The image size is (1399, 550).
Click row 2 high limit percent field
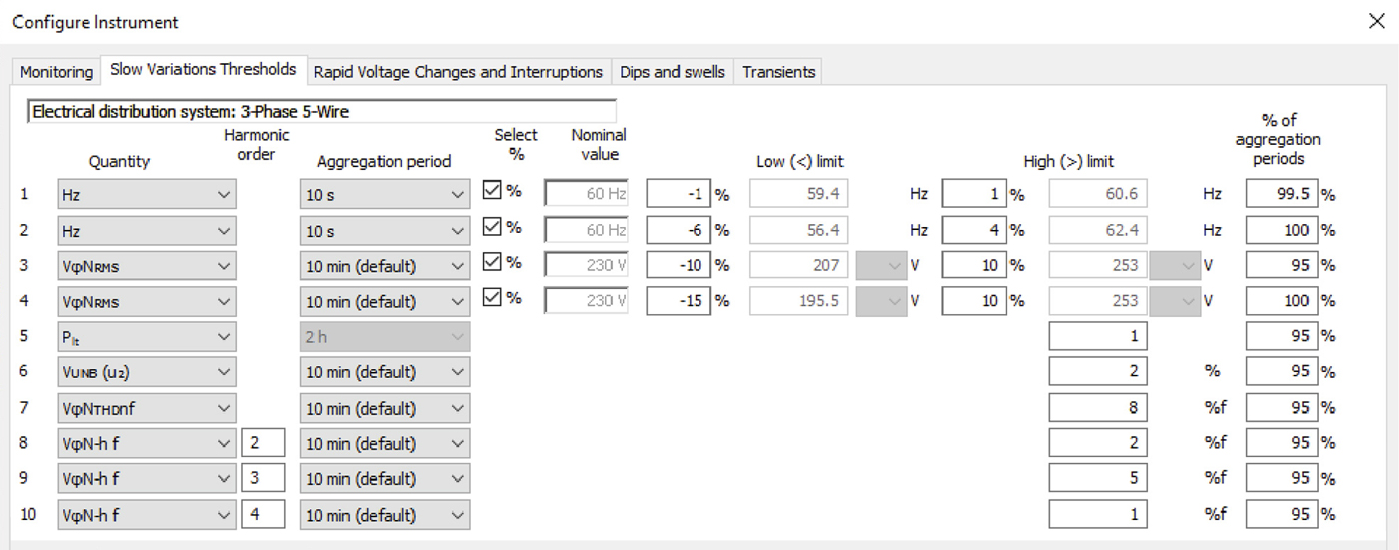(974, 231)
